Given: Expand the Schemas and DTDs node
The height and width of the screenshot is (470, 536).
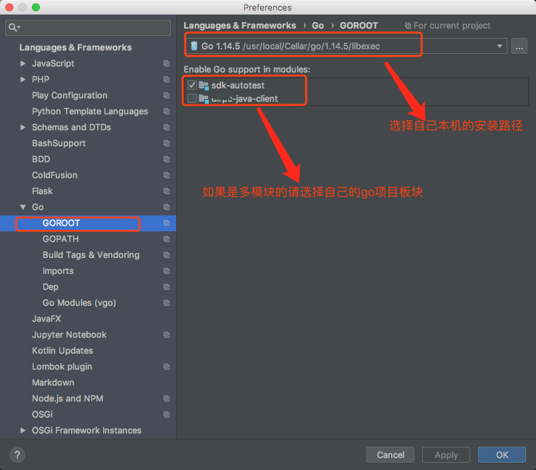Looking at the screenshot, I should pos(23,127).
